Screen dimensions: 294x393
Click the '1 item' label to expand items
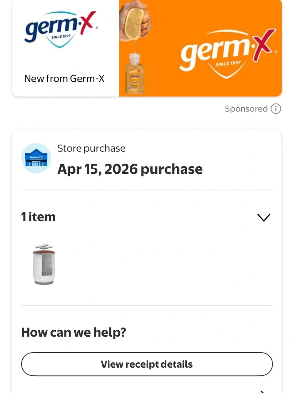point(38,217)
